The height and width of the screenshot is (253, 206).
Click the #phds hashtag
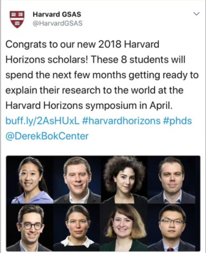coord(178,121)
